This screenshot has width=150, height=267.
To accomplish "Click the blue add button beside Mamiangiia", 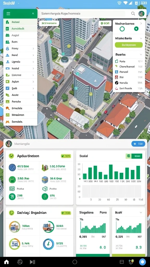I will tap(138, 144).
